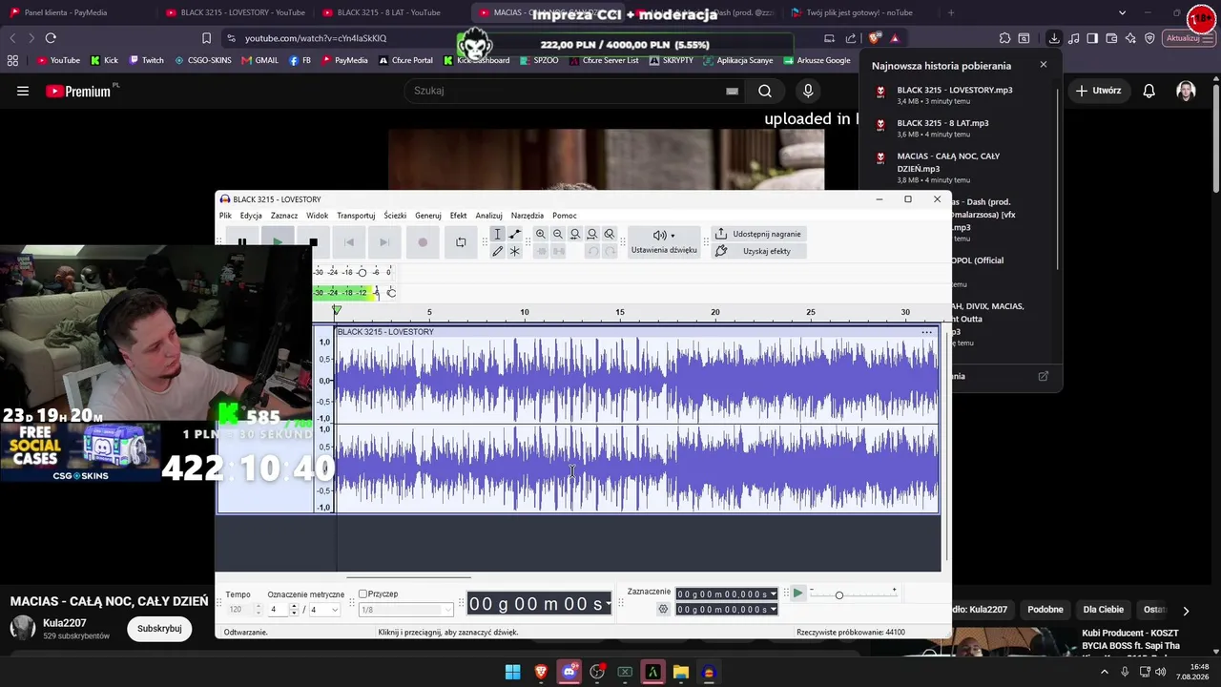Click the Podobne filter chip

click(x=1045, y=610)
